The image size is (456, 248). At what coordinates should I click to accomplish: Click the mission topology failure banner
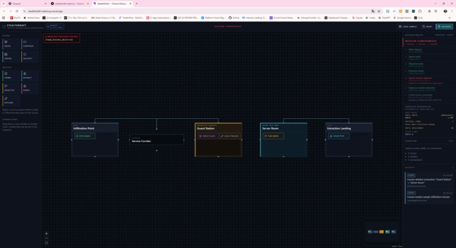click(62, 38)
